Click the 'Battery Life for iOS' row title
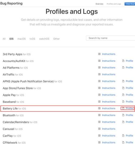Image resolution: width=135 pixels, height=144 pixels. [x=14, y=108]
